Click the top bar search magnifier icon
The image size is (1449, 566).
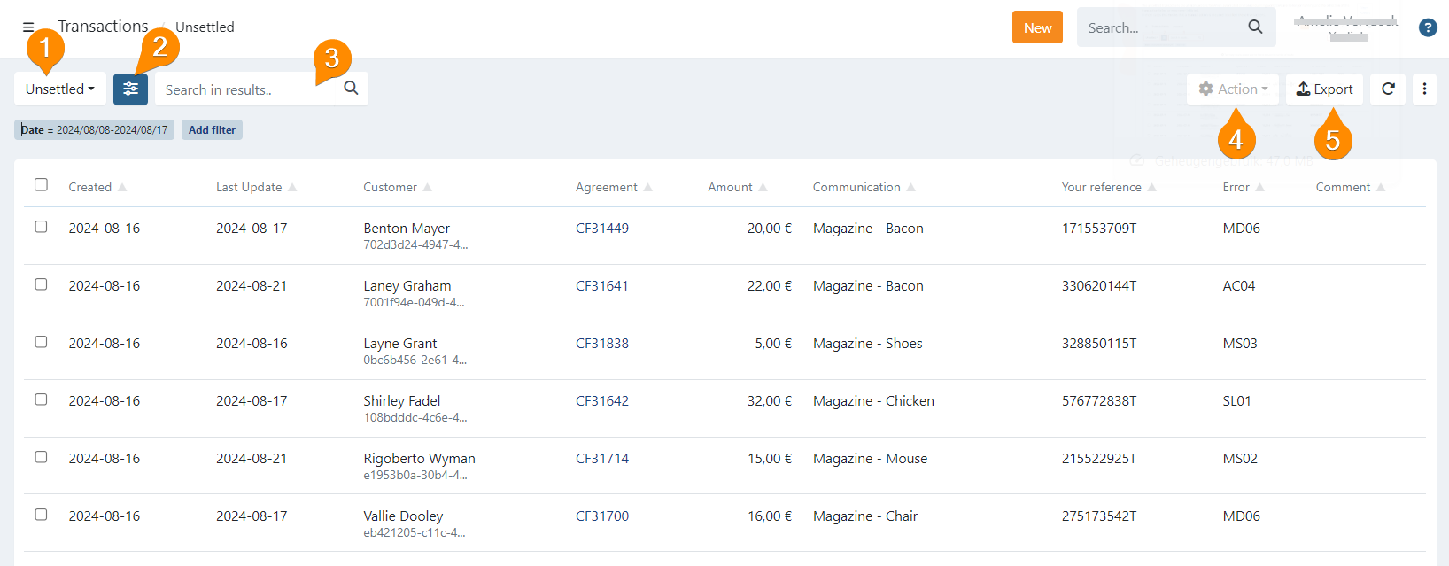pos(1255,27)
